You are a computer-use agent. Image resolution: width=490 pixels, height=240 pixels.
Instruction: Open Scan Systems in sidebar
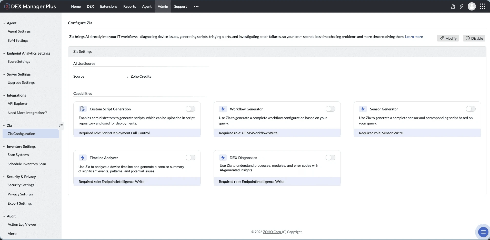click(18, 155)
